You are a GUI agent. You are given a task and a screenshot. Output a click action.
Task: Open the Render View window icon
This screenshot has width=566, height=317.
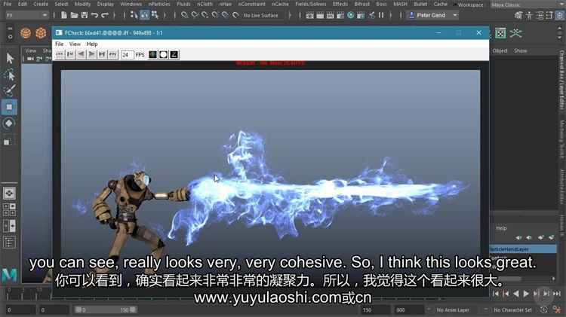coord(309,15)
